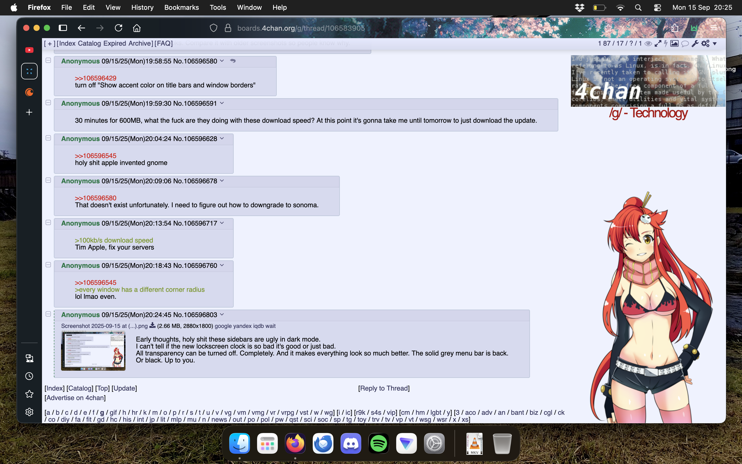Open the posted screenshot thumbnail image
742x464 pixels.
[93, 351]
